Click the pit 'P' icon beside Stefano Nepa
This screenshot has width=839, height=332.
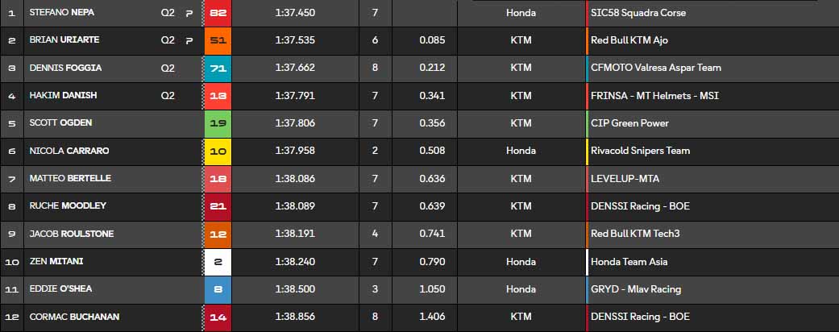(x=189, y=13)
